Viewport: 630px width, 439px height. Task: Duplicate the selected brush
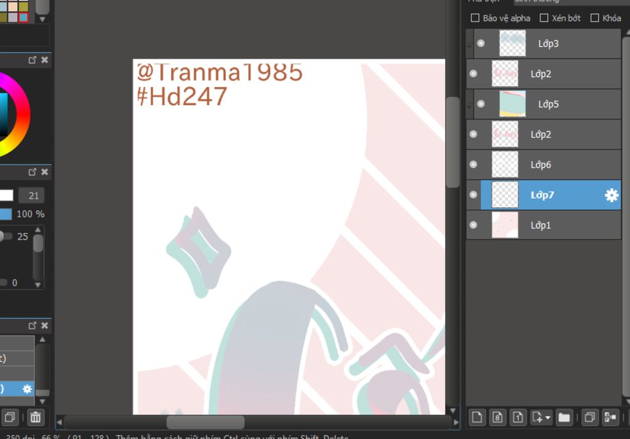10,417
